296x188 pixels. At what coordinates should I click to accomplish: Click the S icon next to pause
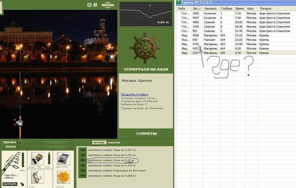(95, 5)
